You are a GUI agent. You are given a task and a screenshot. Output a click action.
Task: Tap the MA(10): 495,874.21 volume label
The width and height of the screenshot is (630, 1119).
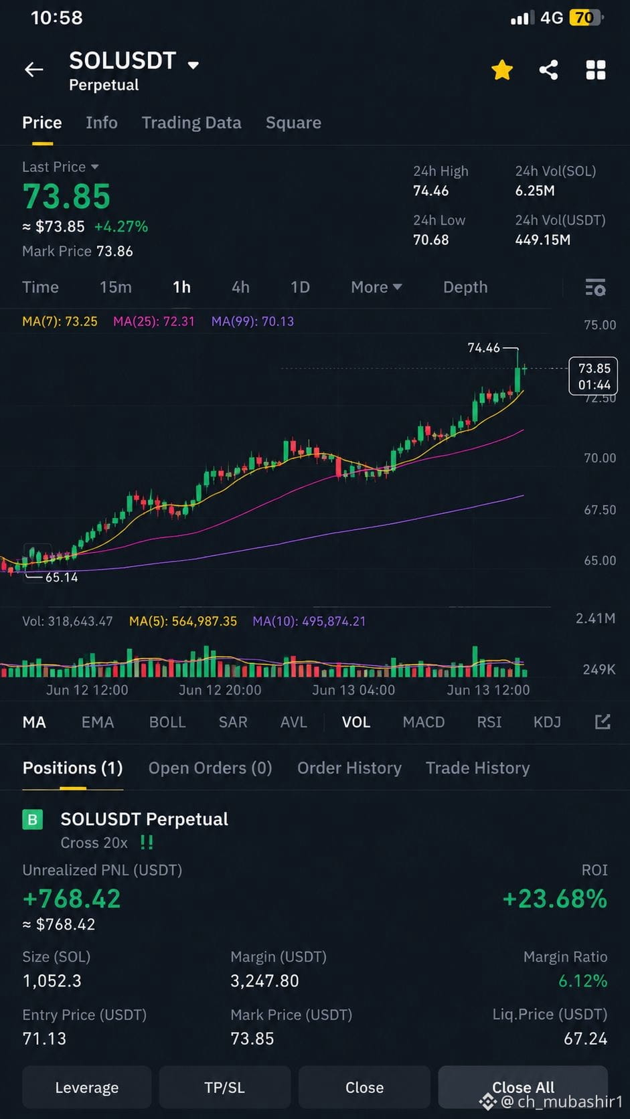309,621
